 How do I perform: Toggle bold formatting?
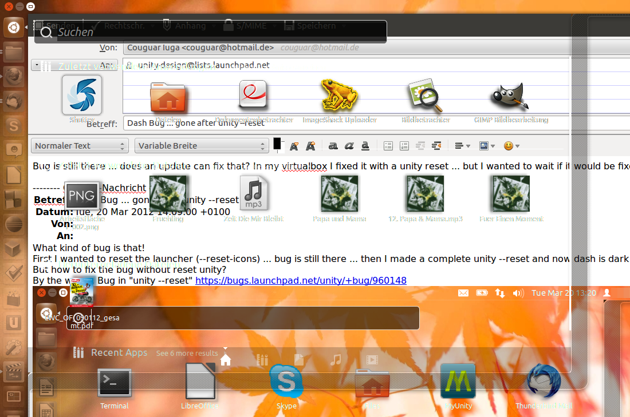pos(333,146)
